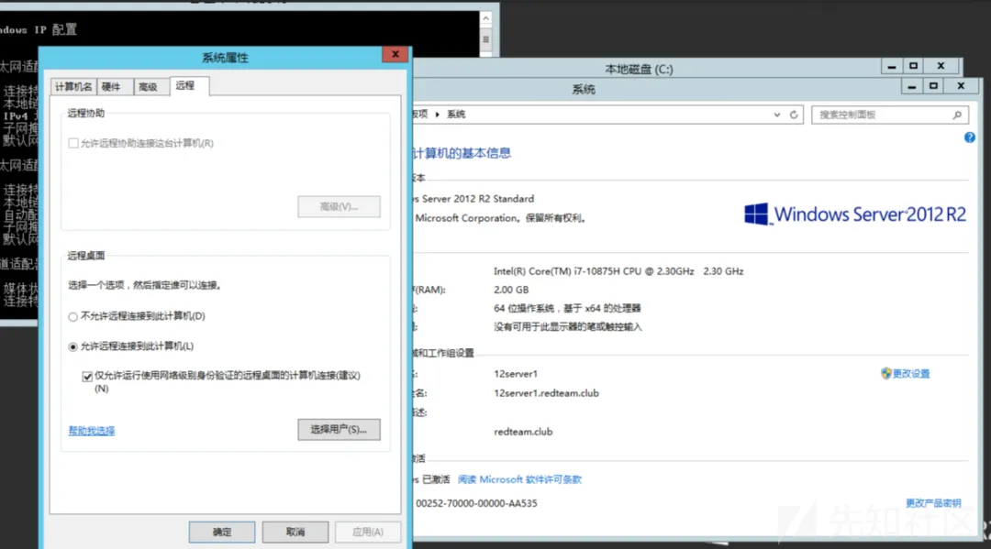Click the 64 位操作系统 system type text
The image size is (991, 549).
[567, 309]
